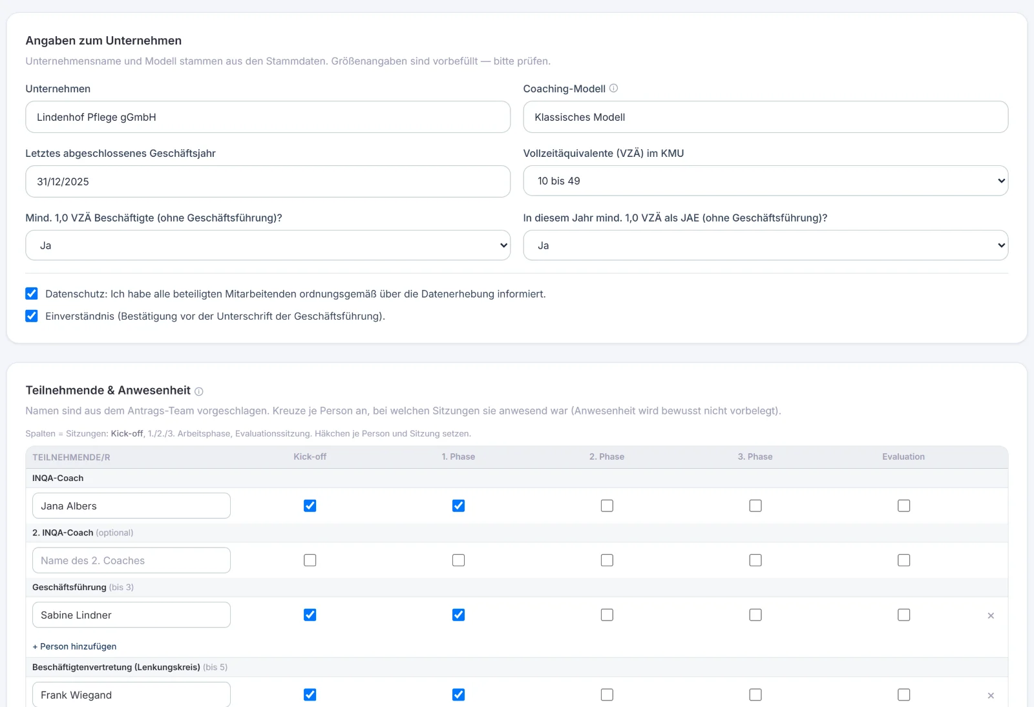
Task: Tick 1. Phase for the 2. INQA-Coach row
Action: click(458, 560)
